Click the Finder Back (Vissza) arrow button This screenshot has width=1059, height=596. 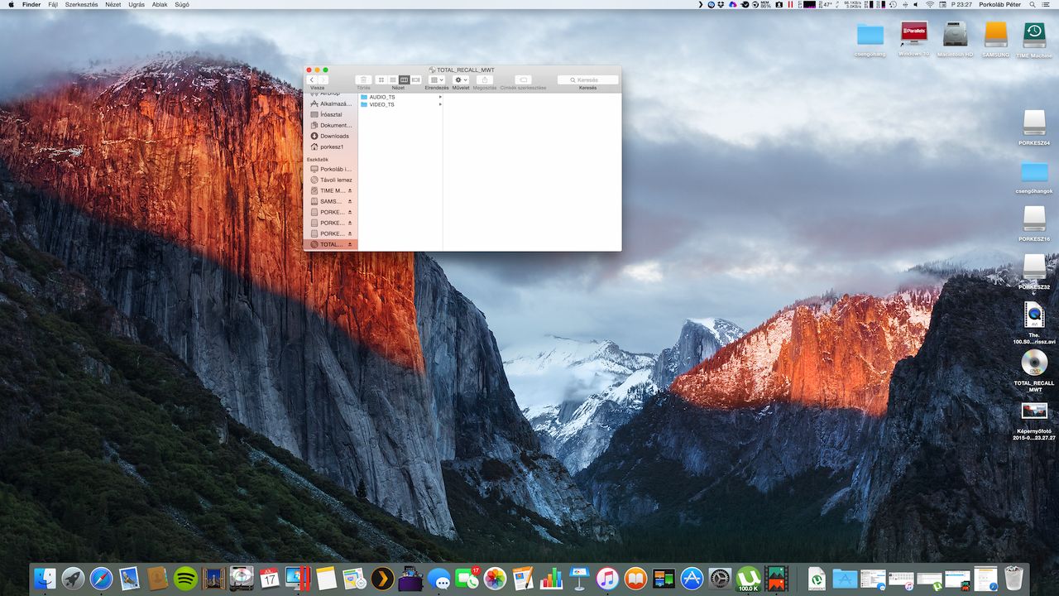coord(312,79)
